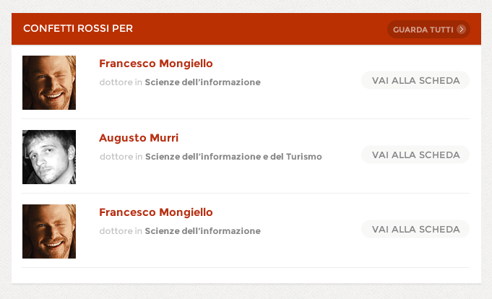Viewport: 492px width, 299px height.
Task: Click 'dottore in' label in the first entry
Action: 121,82
